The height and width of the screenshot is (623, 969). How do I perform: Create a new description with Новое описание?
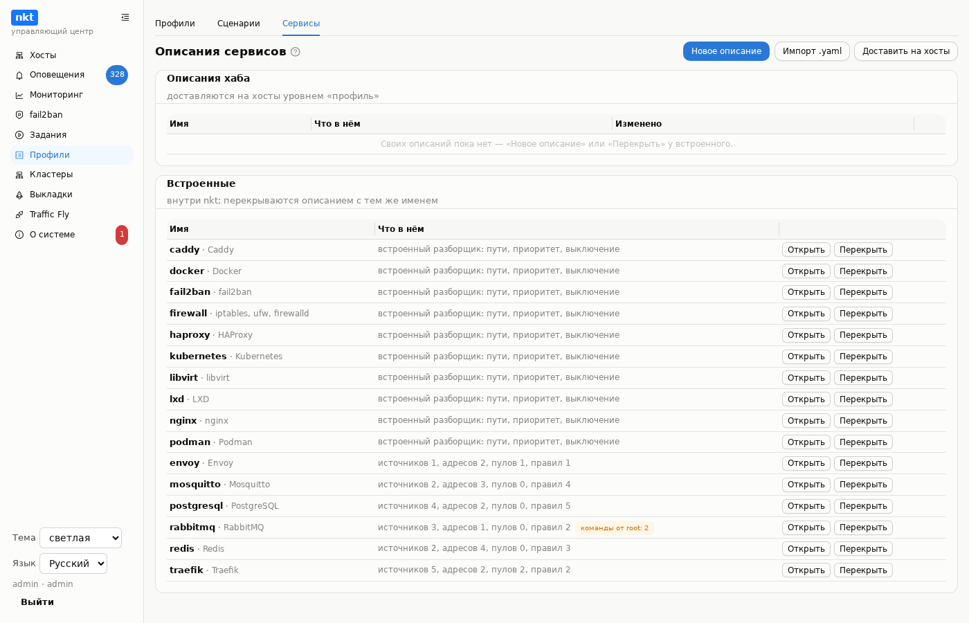(726, 51)
